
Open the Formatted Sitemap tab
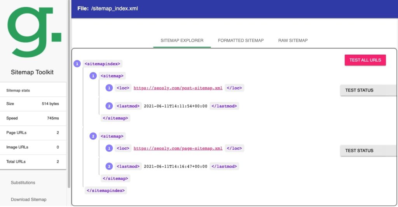click(x=241, y=40)
